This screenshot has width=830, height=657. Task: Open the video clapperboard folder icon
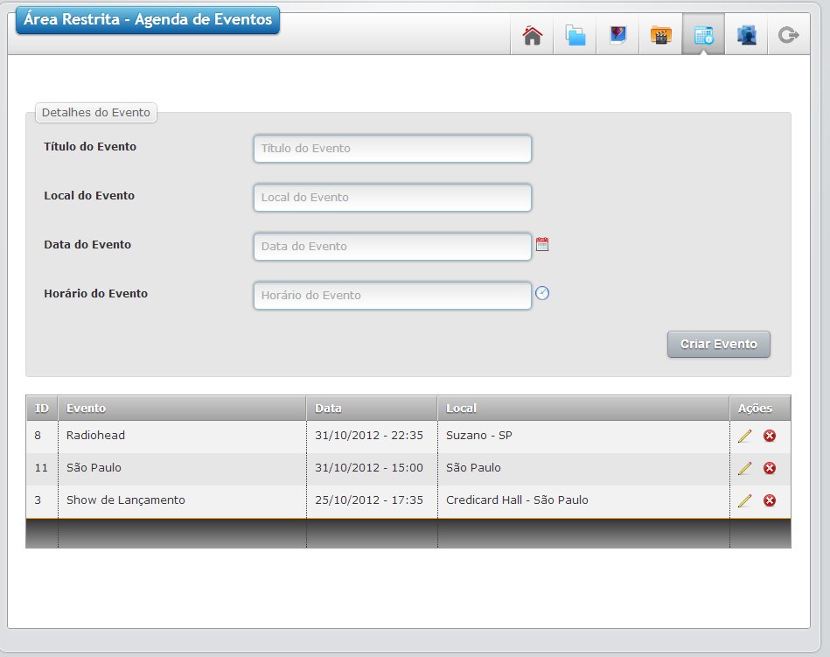(x=660, y=36)
